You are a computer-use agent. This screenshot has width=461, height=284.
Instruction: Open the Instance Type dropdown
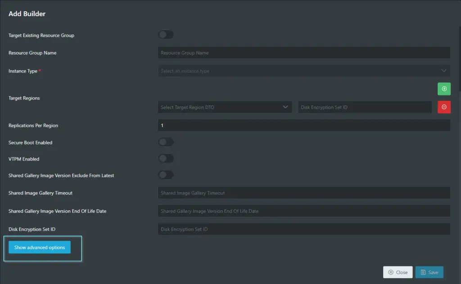click(304, 71)
